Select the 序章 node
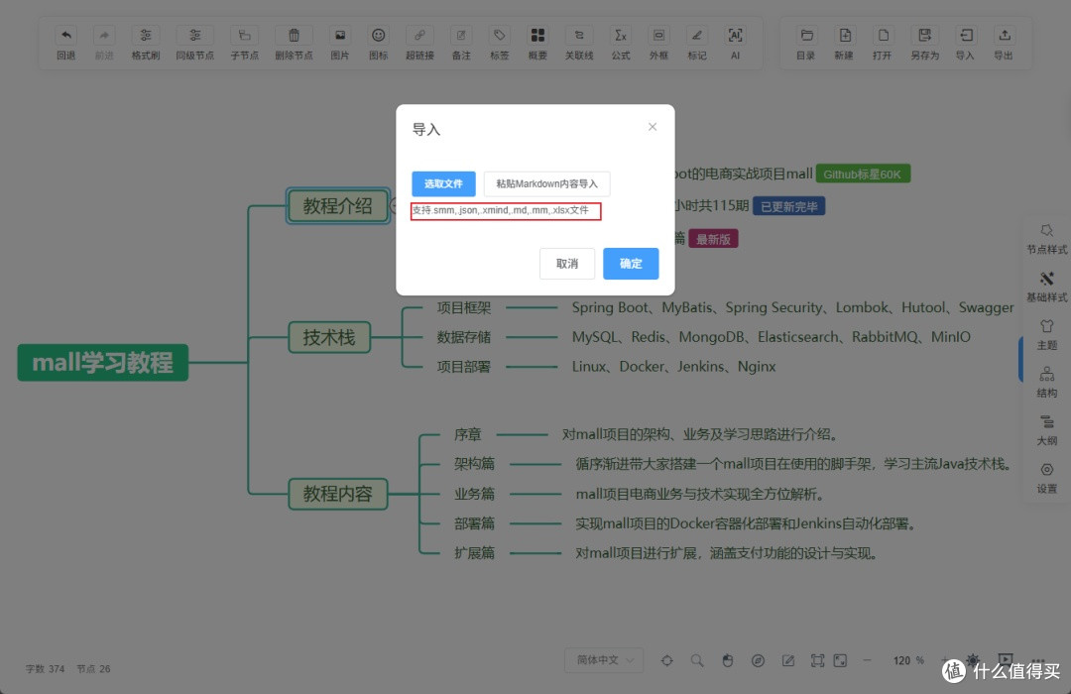The image size is (1071, 694). [468, 434]
